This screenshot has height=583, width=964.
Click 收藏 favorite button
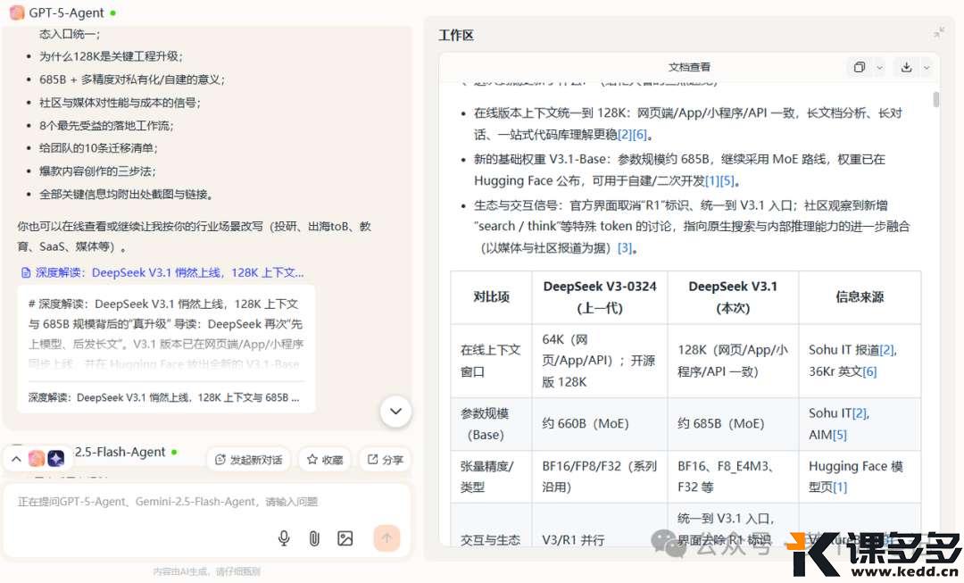click(x=325, y=460)
